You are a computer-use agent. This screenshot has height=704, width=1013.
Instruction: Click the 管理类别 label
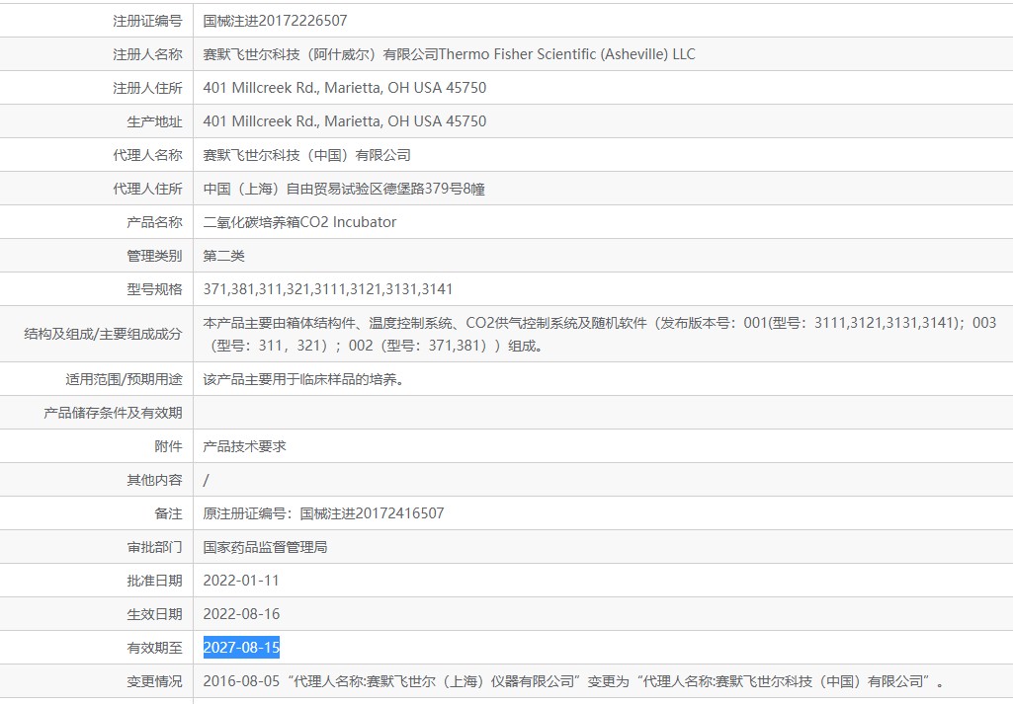click(155, 256)
